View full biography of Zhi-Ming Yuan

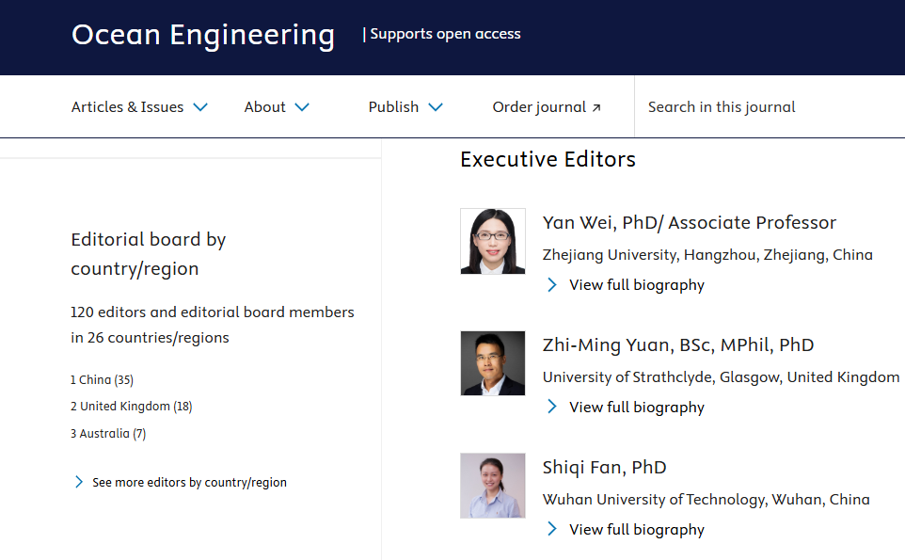(637, 408)
